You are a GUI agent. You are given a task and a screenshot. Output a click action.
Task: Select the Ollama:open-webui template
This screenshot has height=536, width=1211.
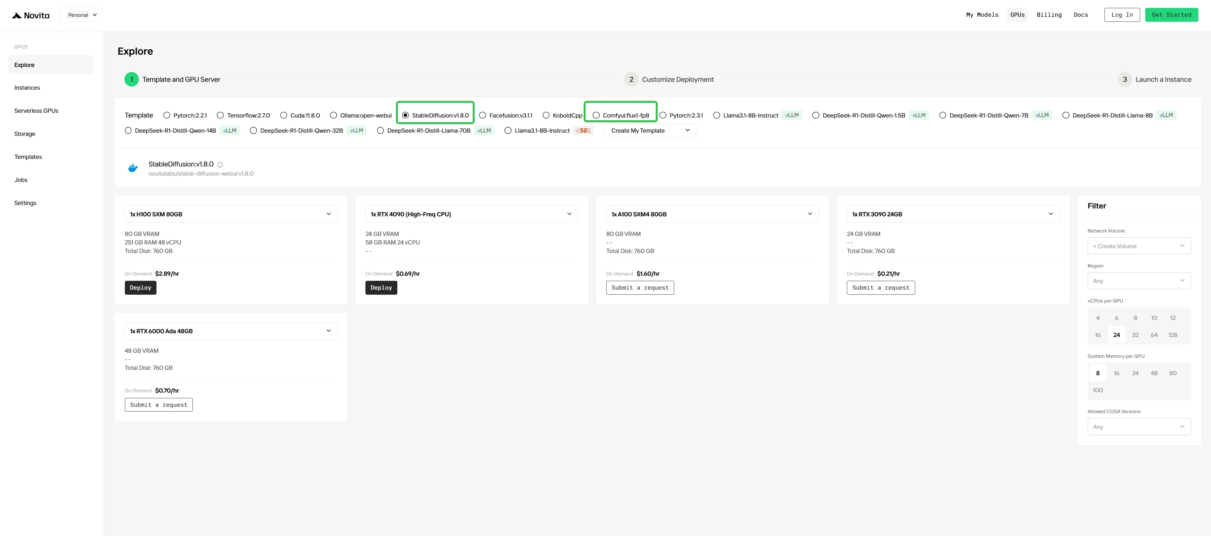coord(333,116)
